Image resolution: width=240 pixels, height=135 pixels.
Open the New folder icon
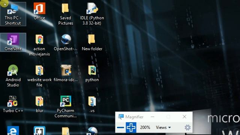click(x=92, y=39)
